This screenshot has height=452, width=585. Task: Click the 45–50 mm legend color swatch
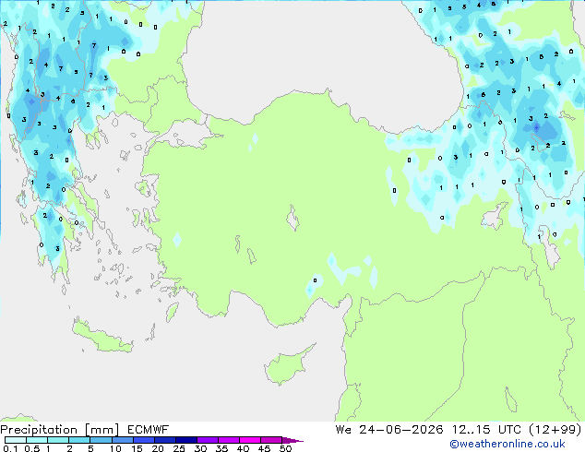point(271,440)
